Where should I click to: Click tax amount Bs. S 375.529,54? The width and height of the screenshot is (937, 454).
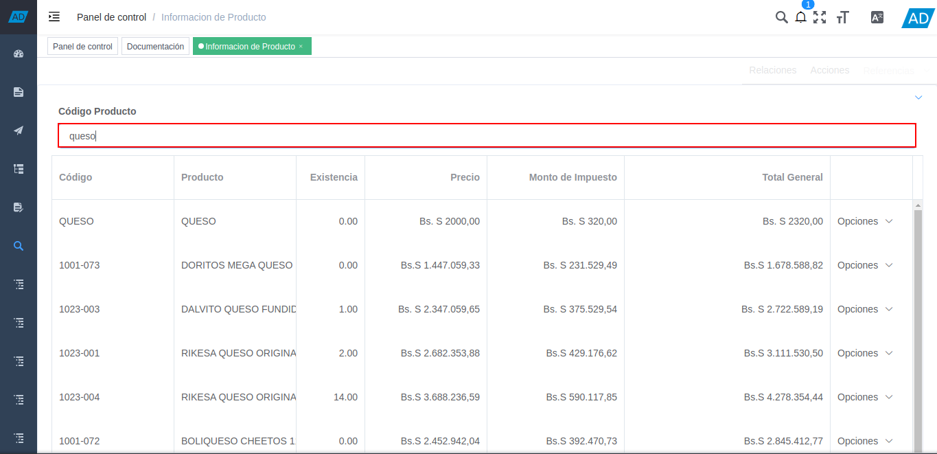[580, 309]
